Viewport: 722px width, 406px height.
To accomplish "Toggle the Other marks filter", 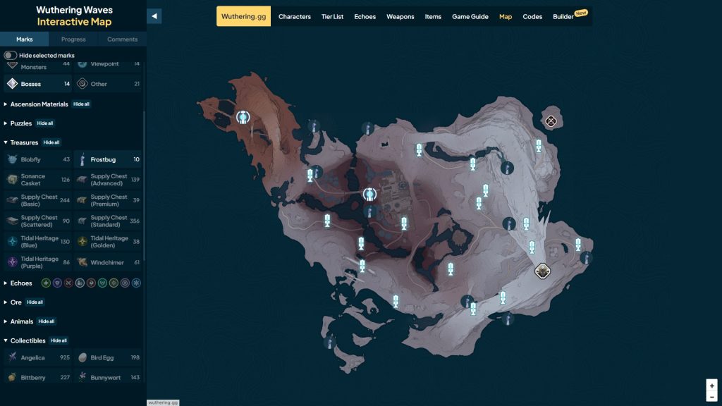I will click(x=108, y=84).
